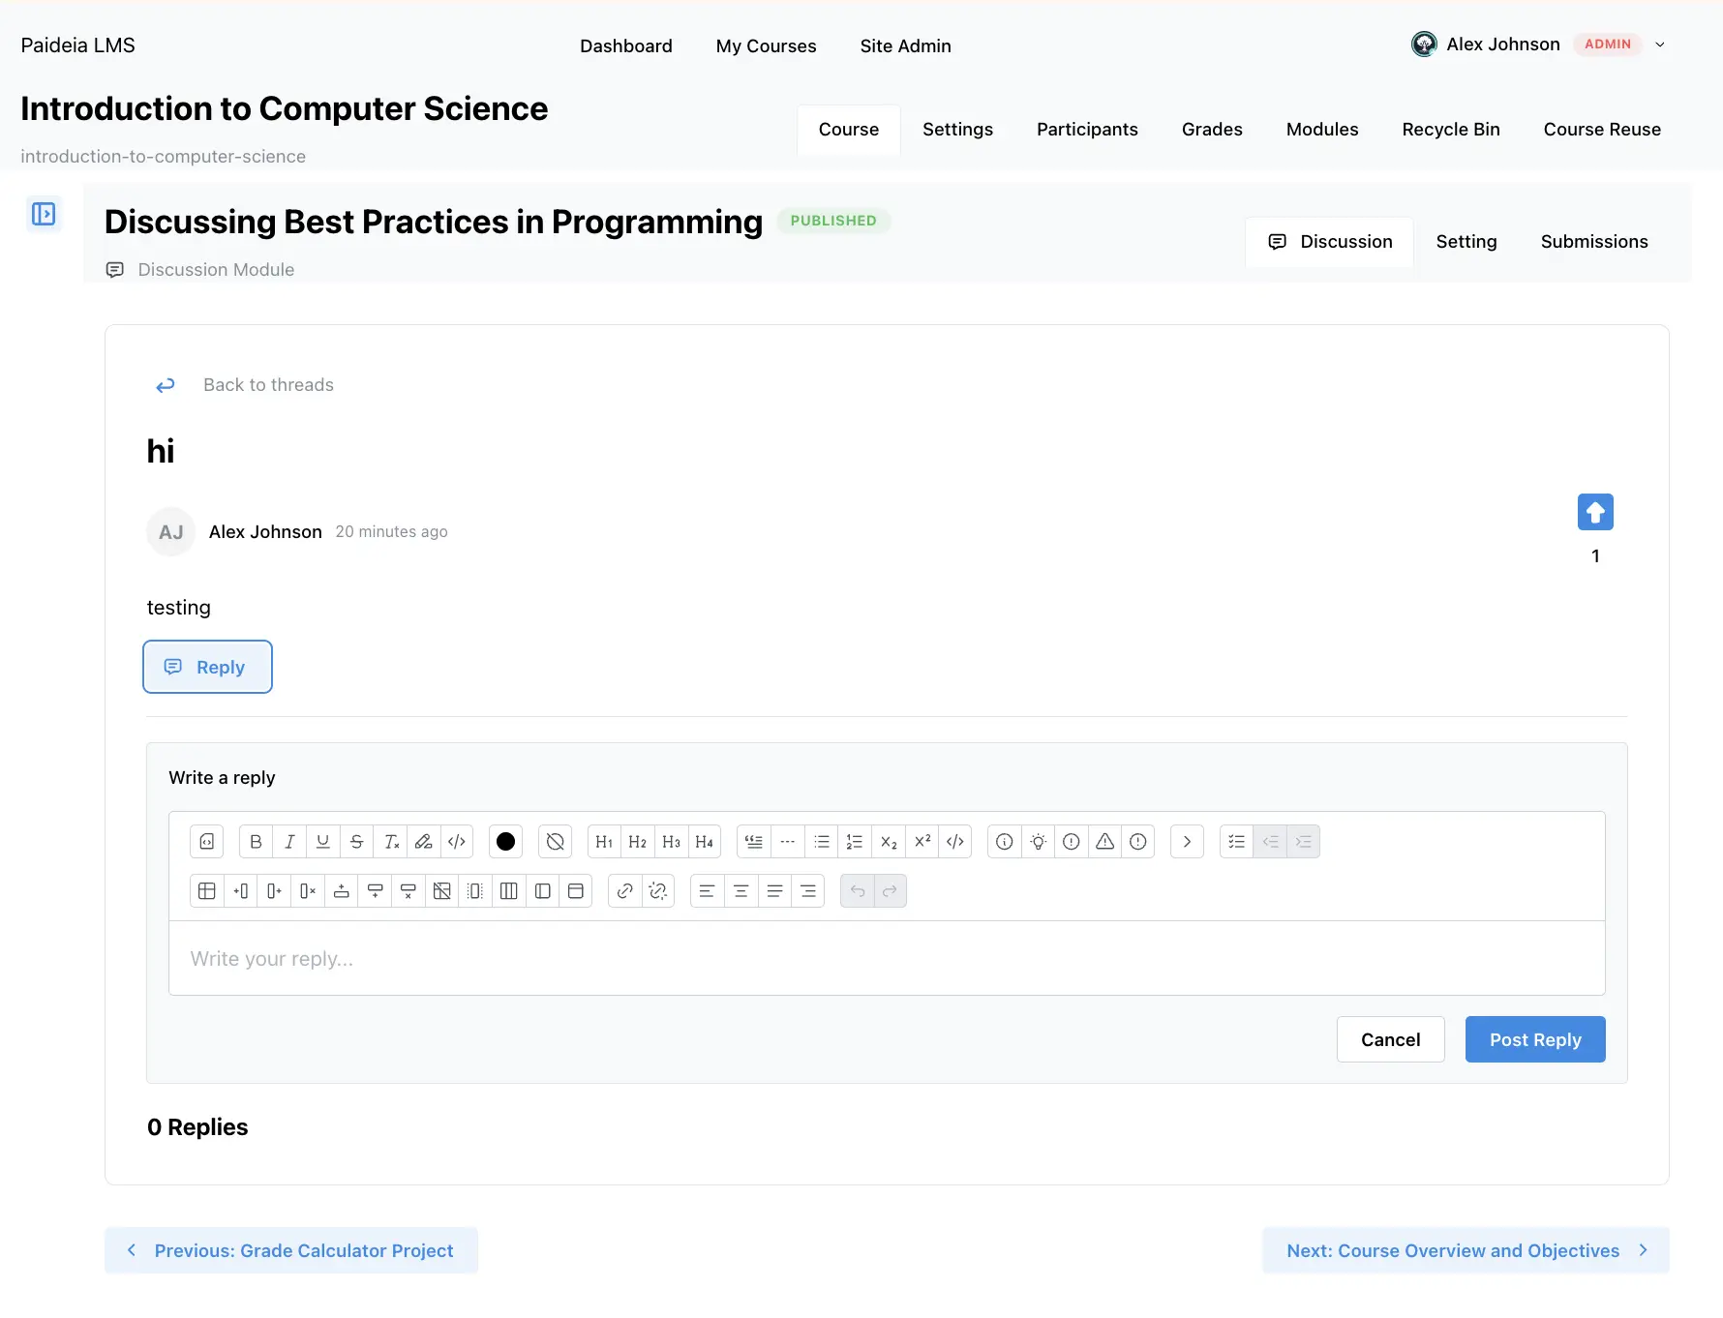Toggle the task list formatting option
The height and width of the screenshot is (1318, 1723).
[1236, 841]
